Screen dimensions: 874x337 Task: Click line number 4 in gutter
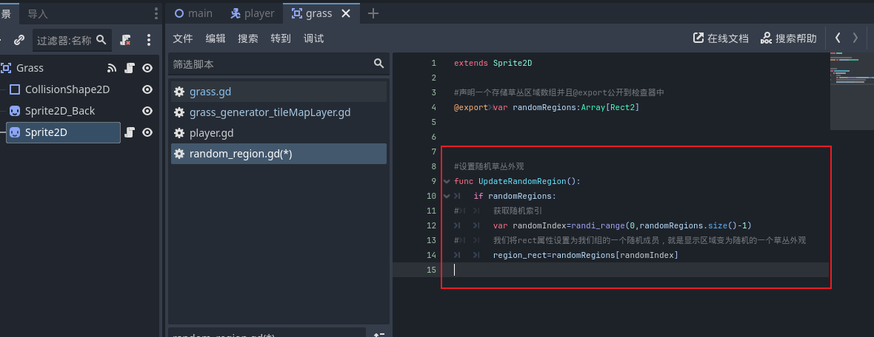(433, 107)
